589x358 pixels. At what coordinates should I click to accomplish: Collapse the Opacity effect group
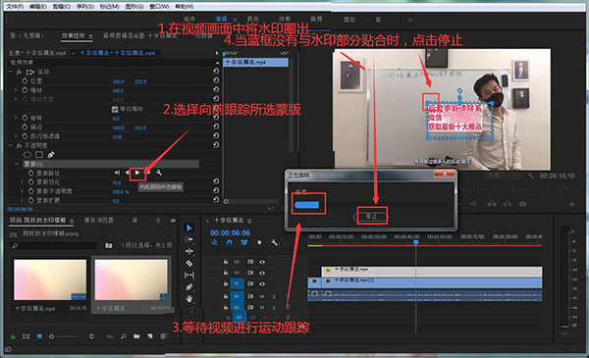11,145
